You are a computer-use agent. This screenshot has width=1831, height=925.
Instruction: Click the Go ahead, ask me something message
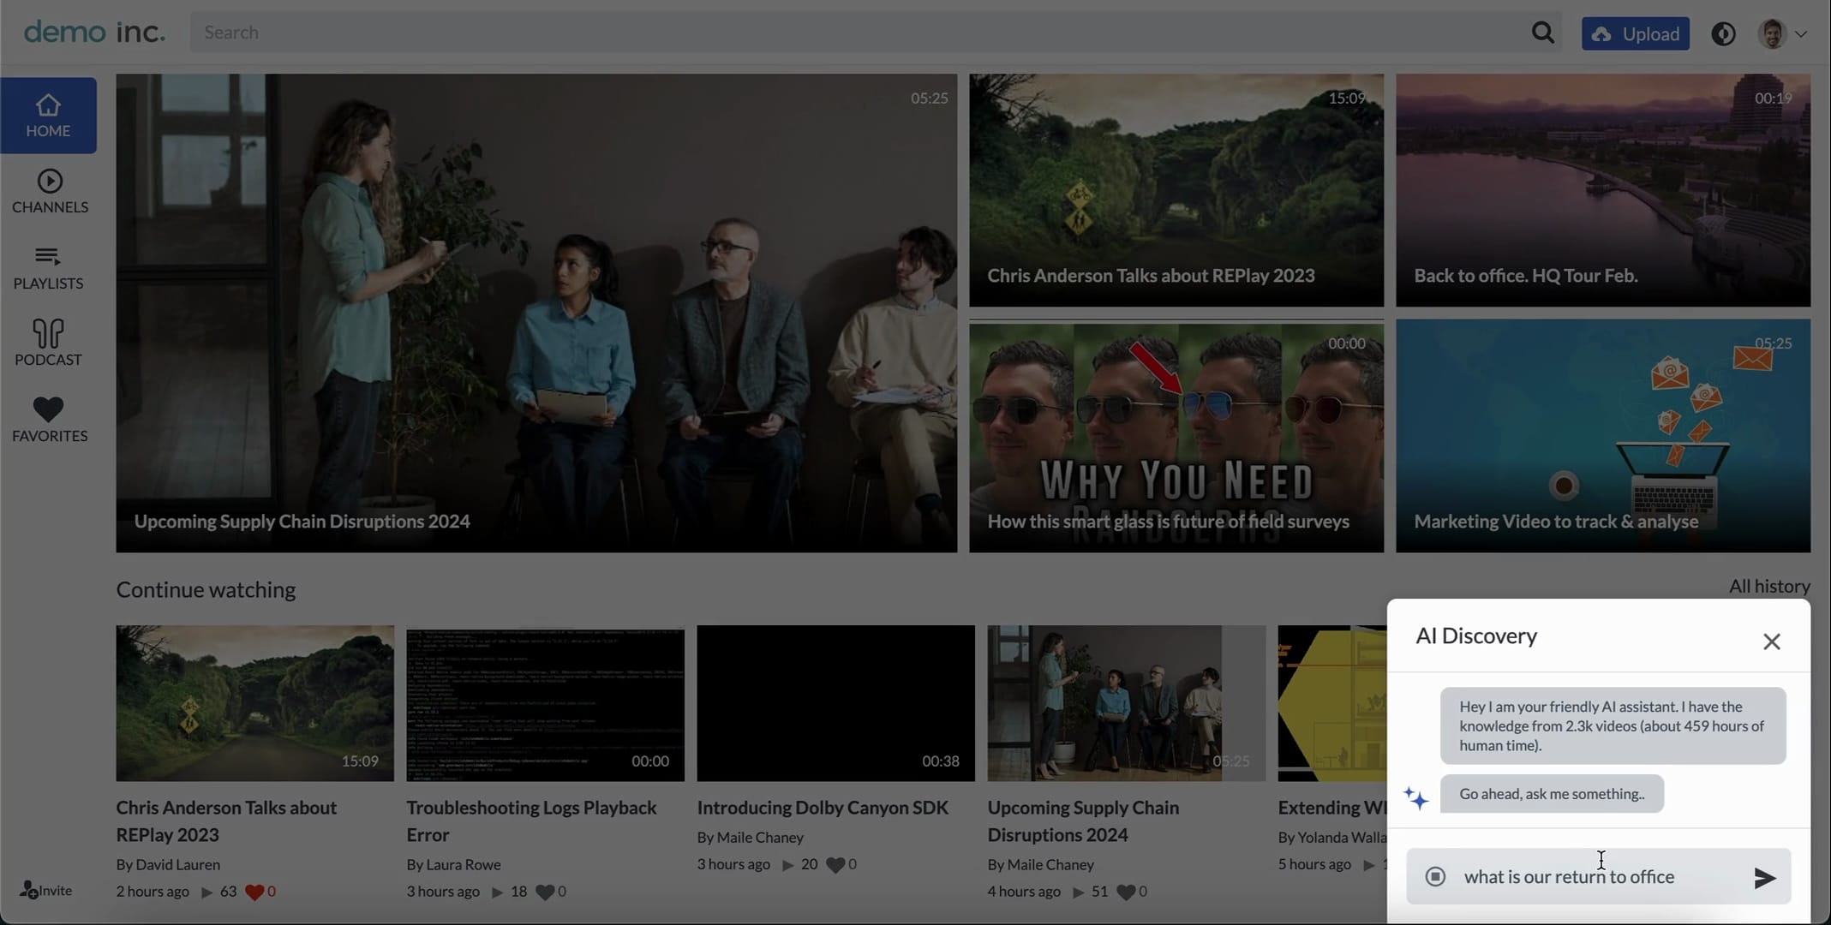pyautogui.click(x=1552, y=794)
